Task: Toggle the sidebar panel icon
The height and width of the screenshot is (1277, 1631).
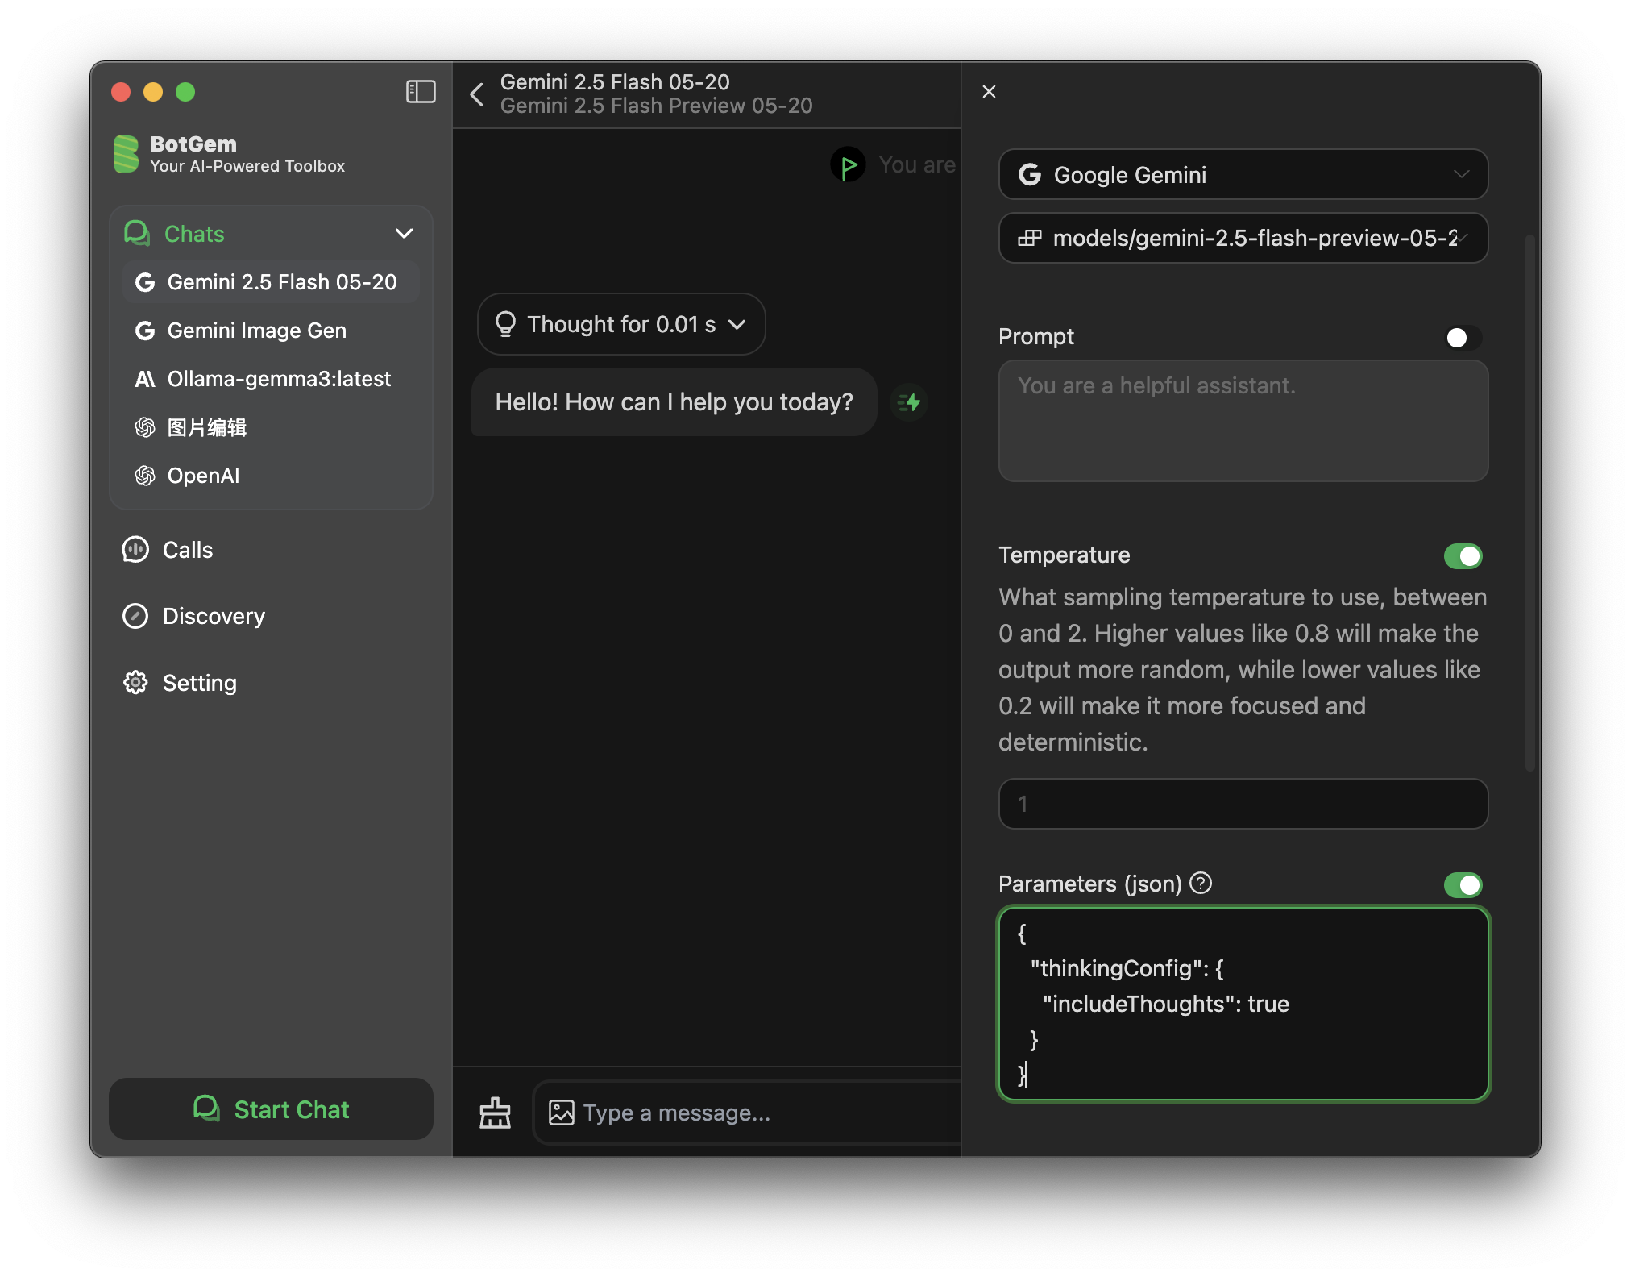Action: point(421,92)
